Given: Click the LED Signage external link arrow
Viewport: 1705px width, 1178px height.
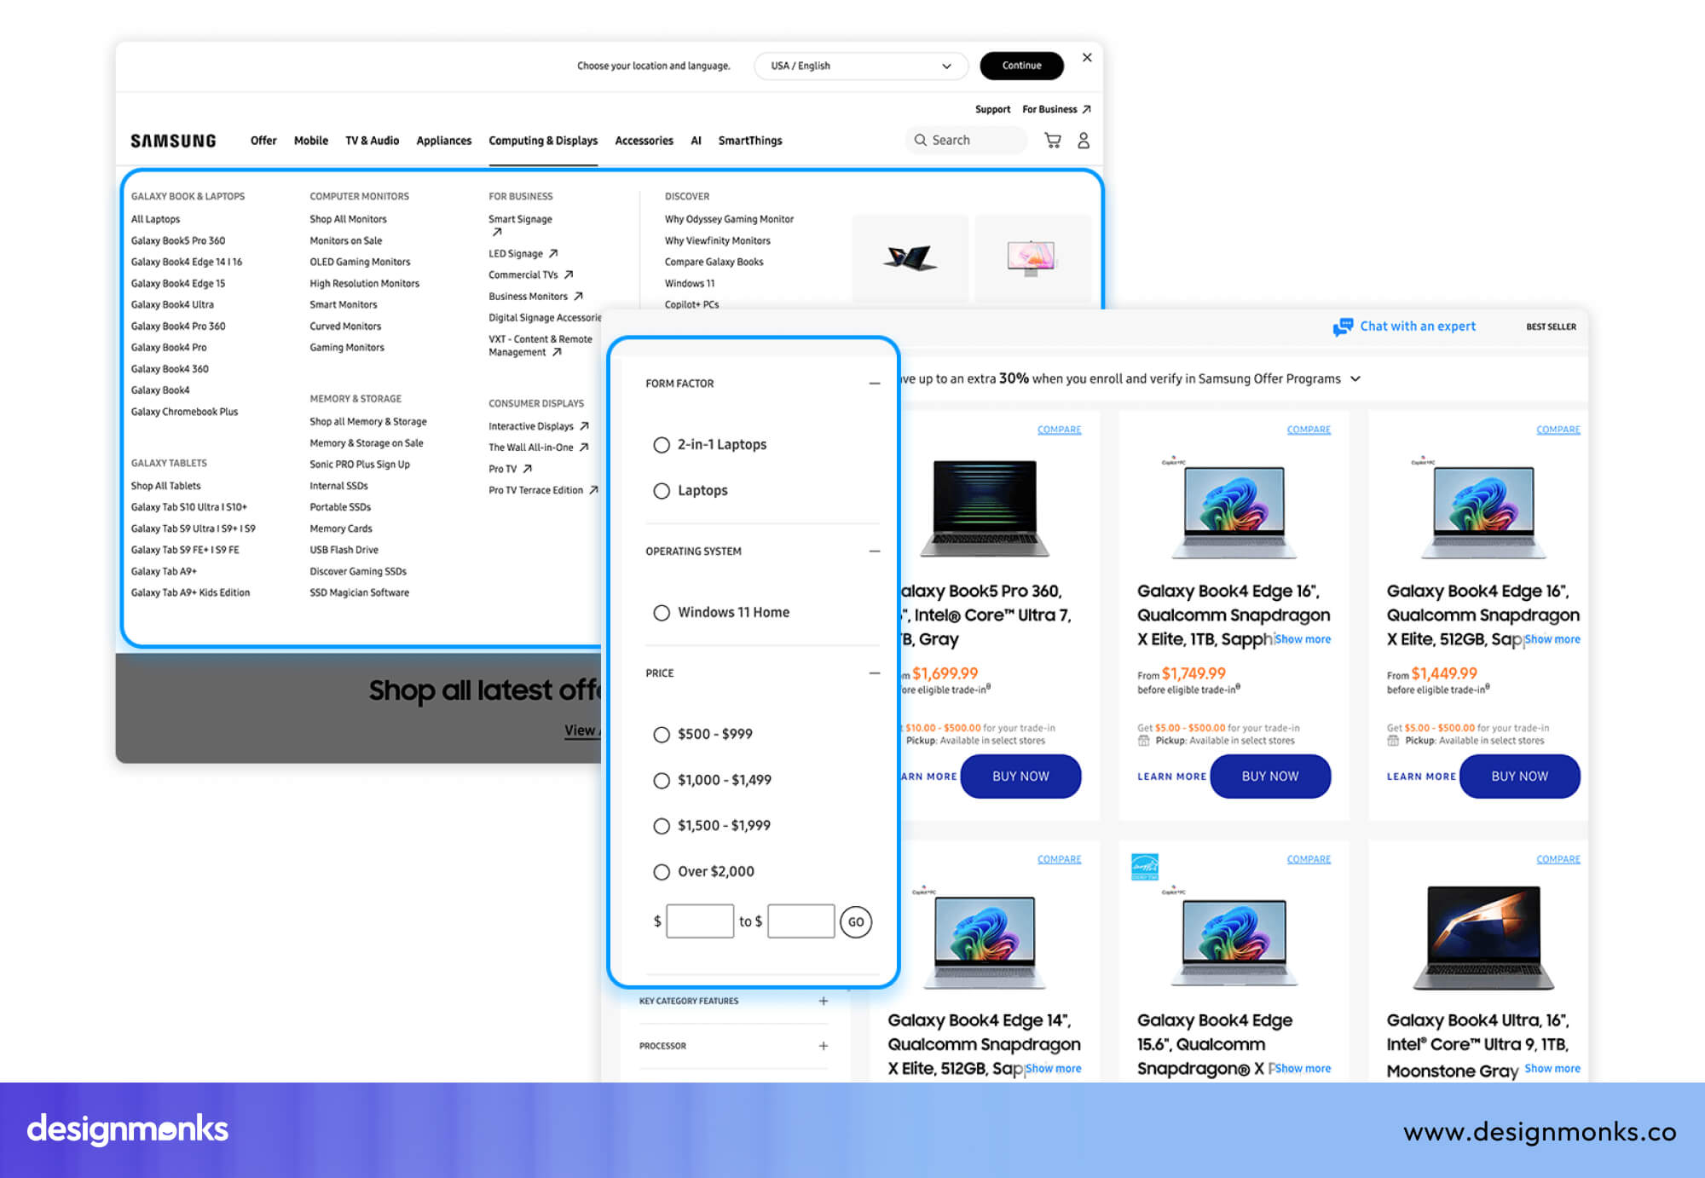Looking at the screenshot, I should coord(553,253).
